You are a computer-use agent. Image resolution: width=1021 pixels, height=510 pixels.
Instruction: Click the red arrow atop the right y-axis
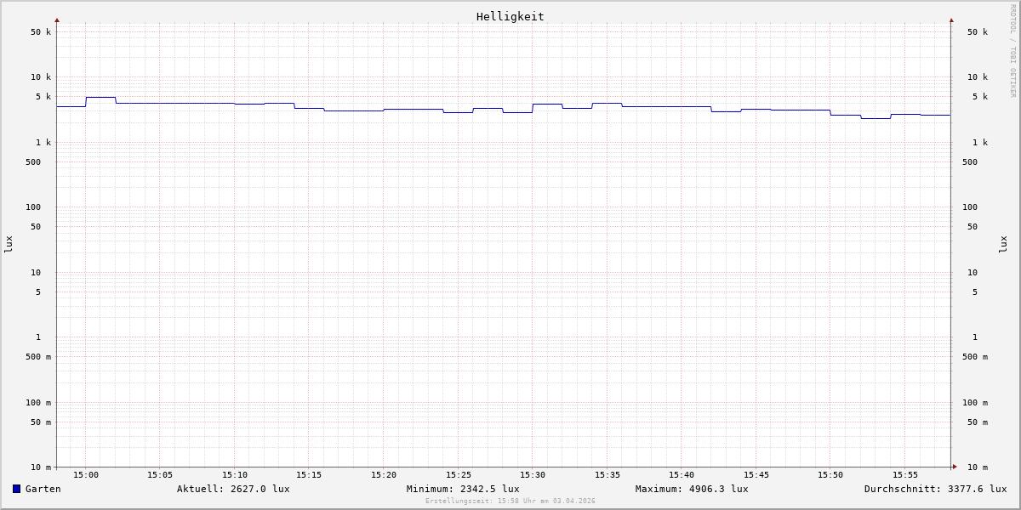coord(951,20)
